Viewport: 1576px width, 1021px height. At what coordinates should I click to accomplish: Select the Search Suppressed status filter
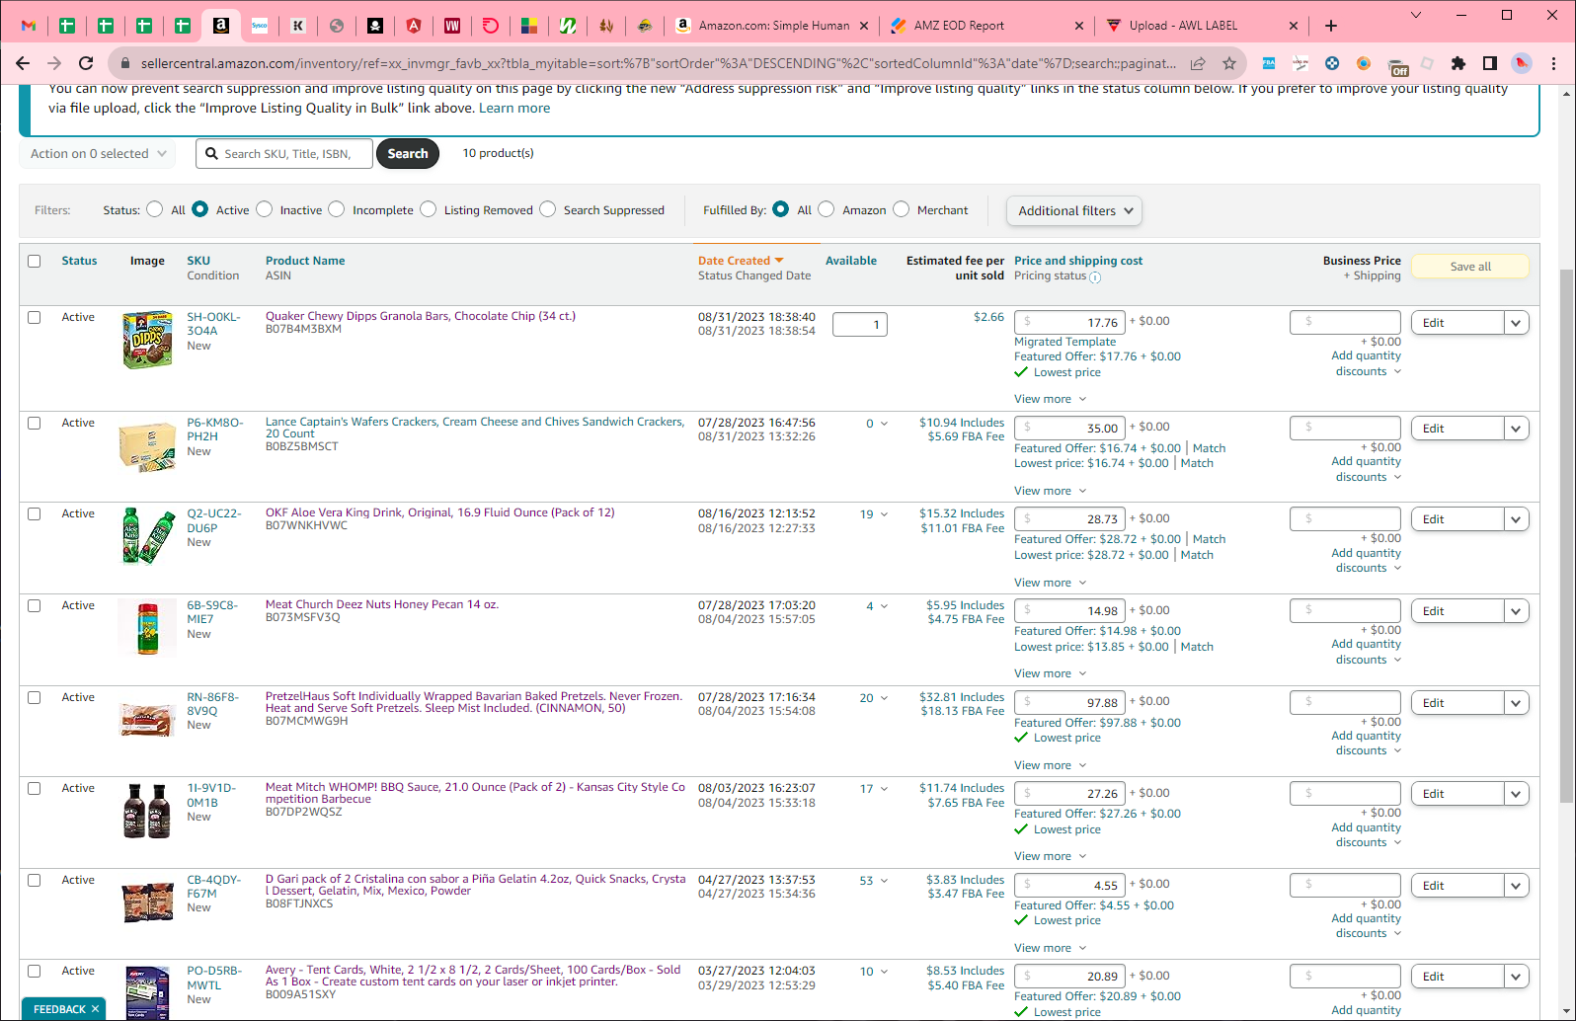click(x=548, y=209)
